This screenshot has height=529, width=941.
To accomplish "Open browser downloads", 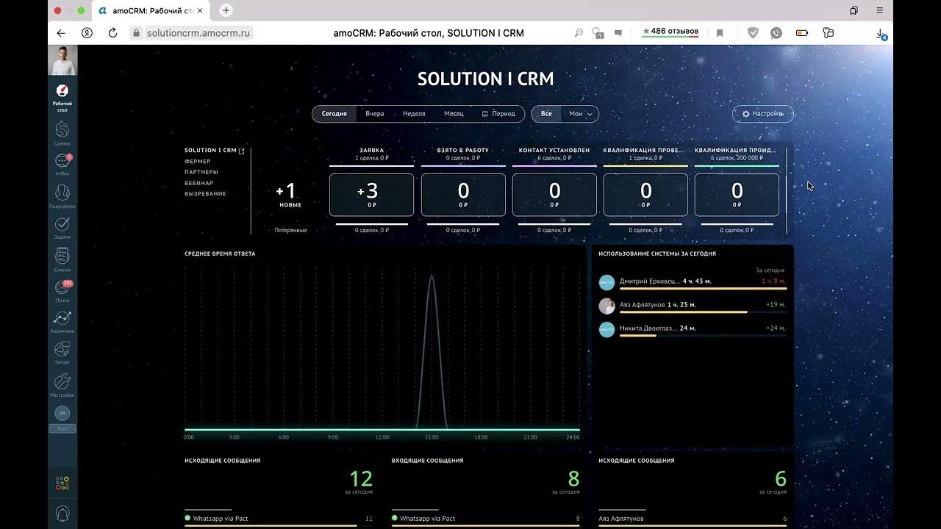I will tap(881, 34).
